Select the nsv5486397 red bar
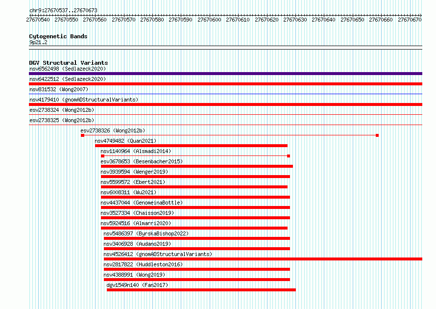 pyautogui.click(x=197, y=238)
